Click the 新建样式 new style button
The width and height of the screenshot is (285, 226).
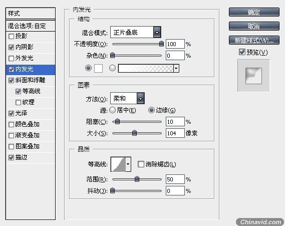point(254,40)
